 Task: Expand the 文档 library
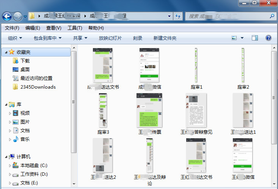pyautogui.click(x=10, y=131)
